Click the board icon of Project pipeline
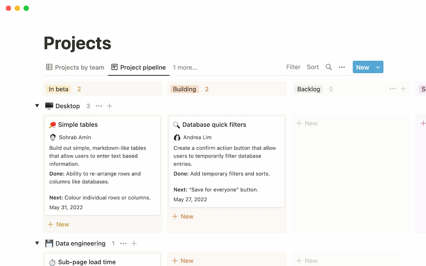 114,67
